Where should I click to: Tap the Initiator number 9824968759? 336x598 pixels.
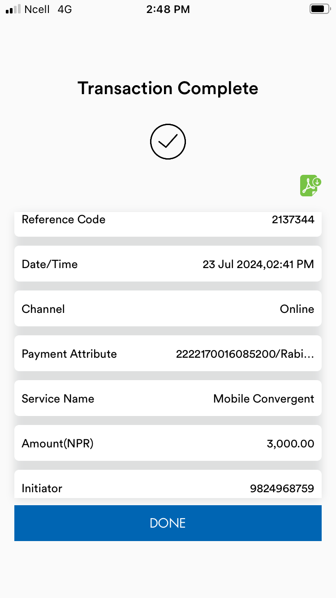point(282,488)
